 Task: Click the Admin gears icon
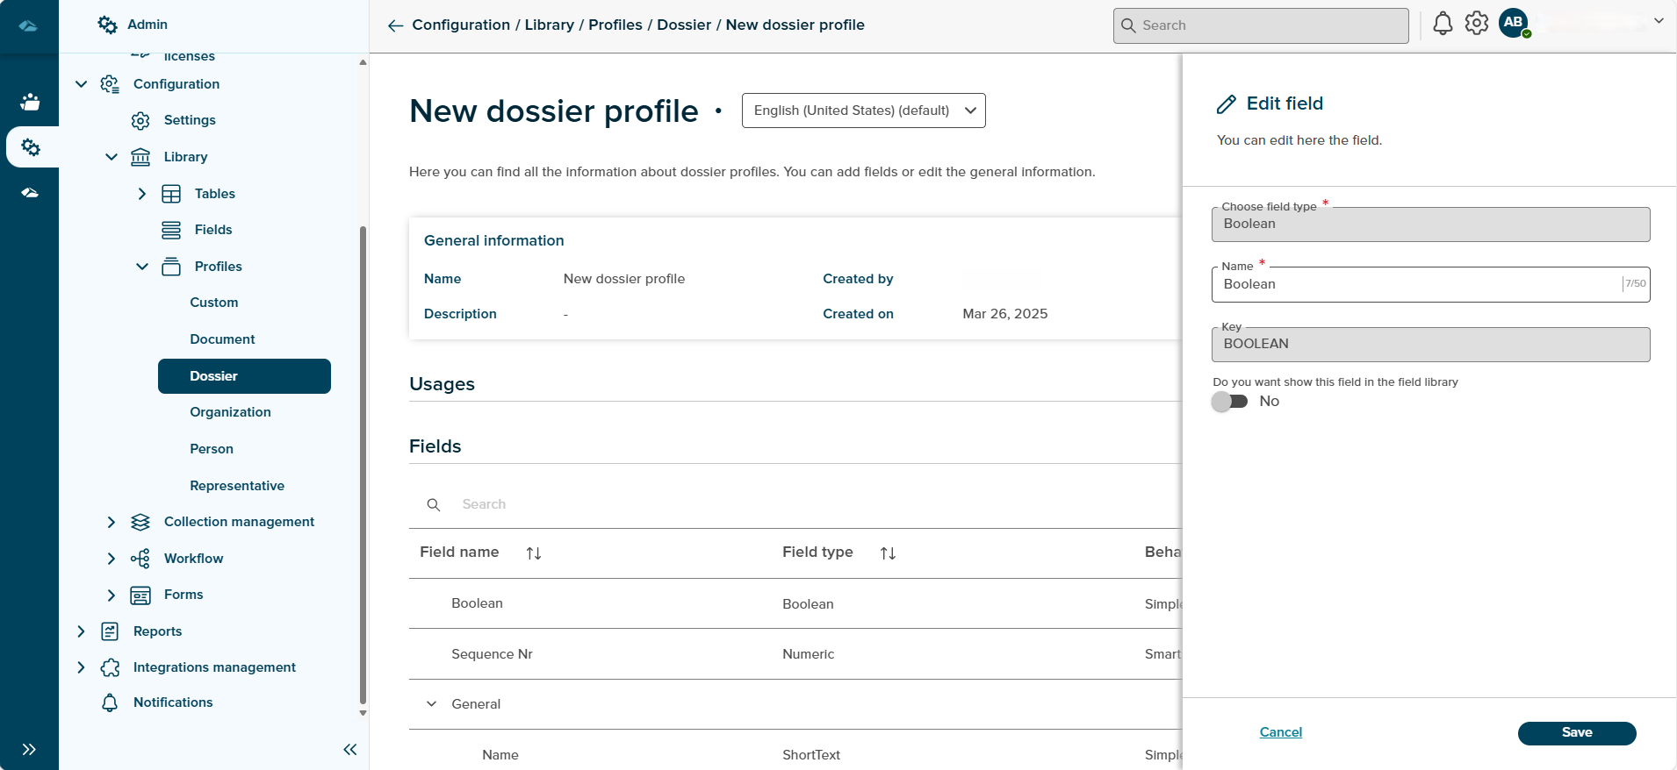107,25
